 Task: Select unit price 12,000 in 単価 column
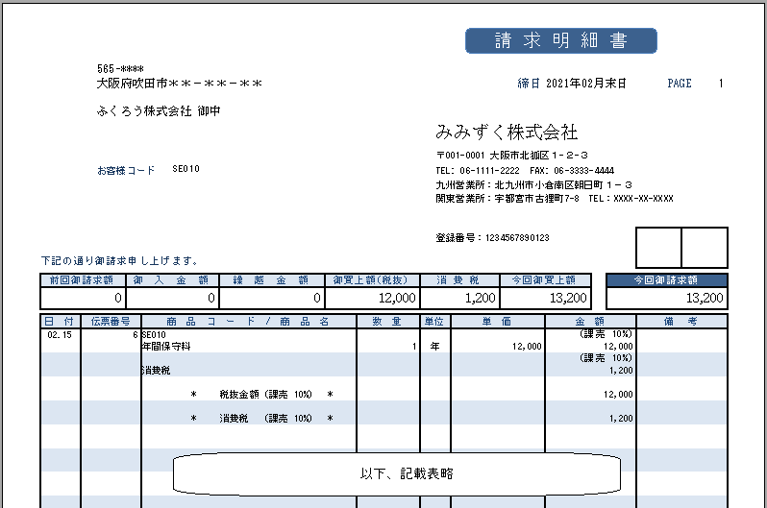(527, 347)
